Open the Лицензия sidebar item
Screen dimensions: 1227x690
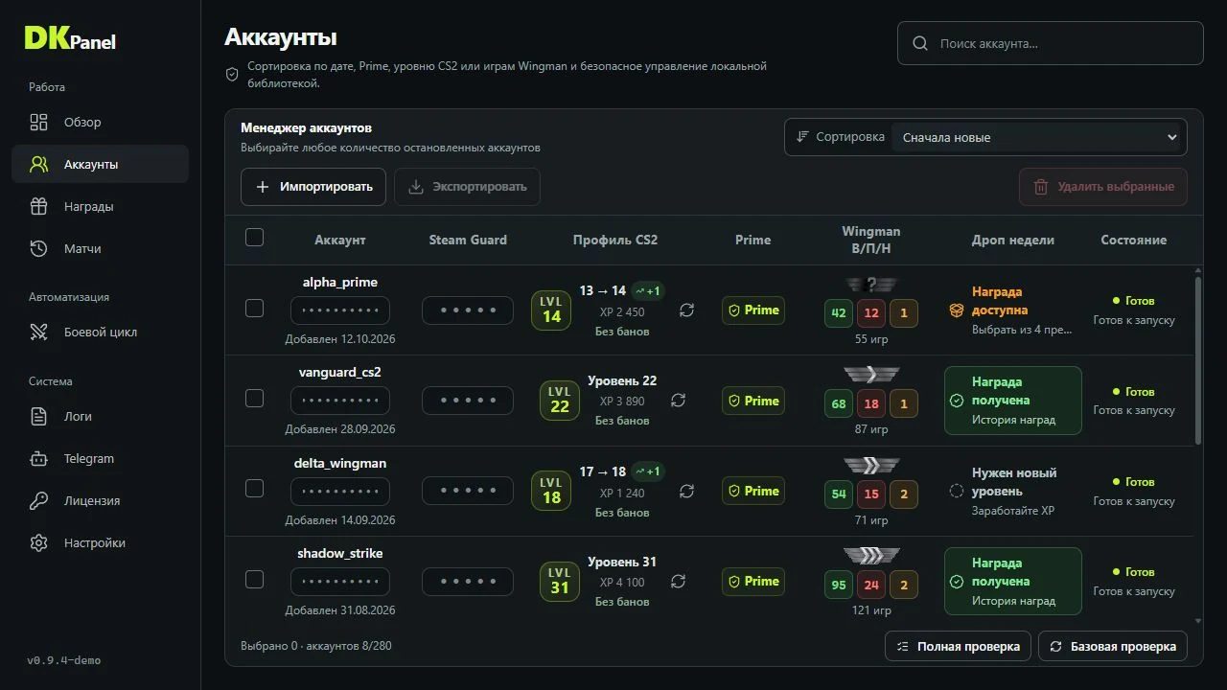(x=100, y=500)
